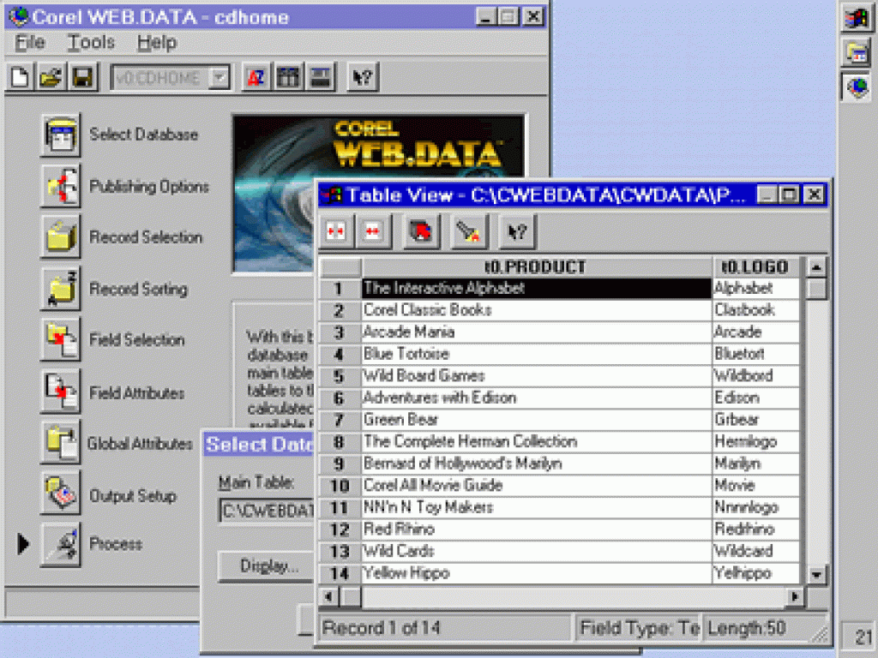Open the Field Selection panel
Viewport: 878px width, 658px height.
59,340
